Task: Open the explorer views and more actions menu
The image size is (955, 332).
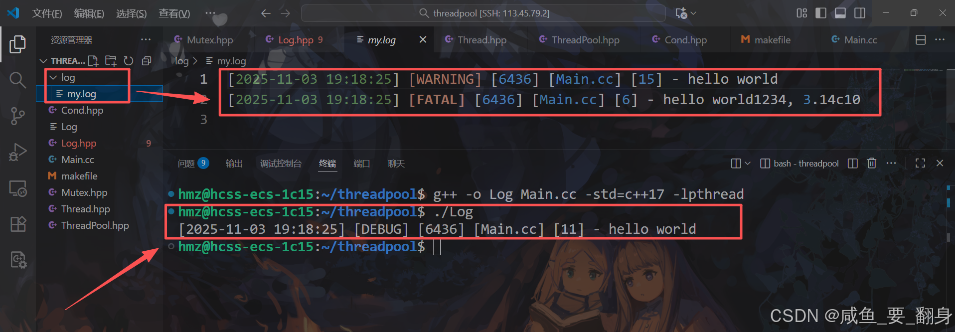Action: pyautogui.click(x=146, y=40)
